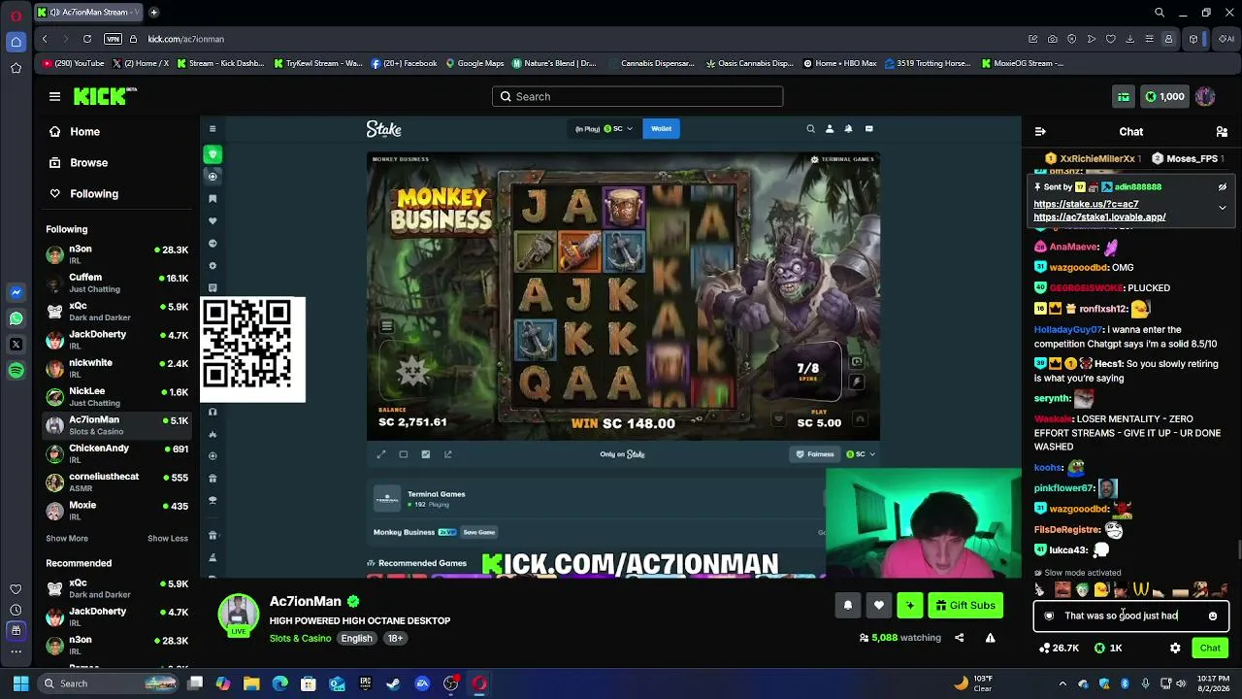1242x699 pixels.
Task: Collapse the chat panel with the arrow icon
Action: tap(1040, 131)
